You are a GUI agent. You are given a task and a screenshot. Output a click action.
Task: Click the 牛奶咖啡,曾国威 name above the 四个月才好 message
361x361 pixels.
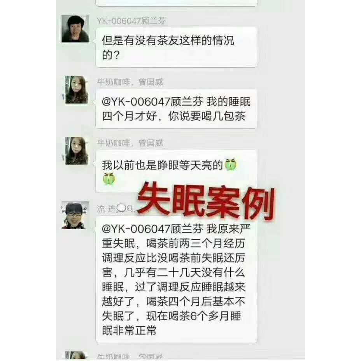tap(130, 82)
